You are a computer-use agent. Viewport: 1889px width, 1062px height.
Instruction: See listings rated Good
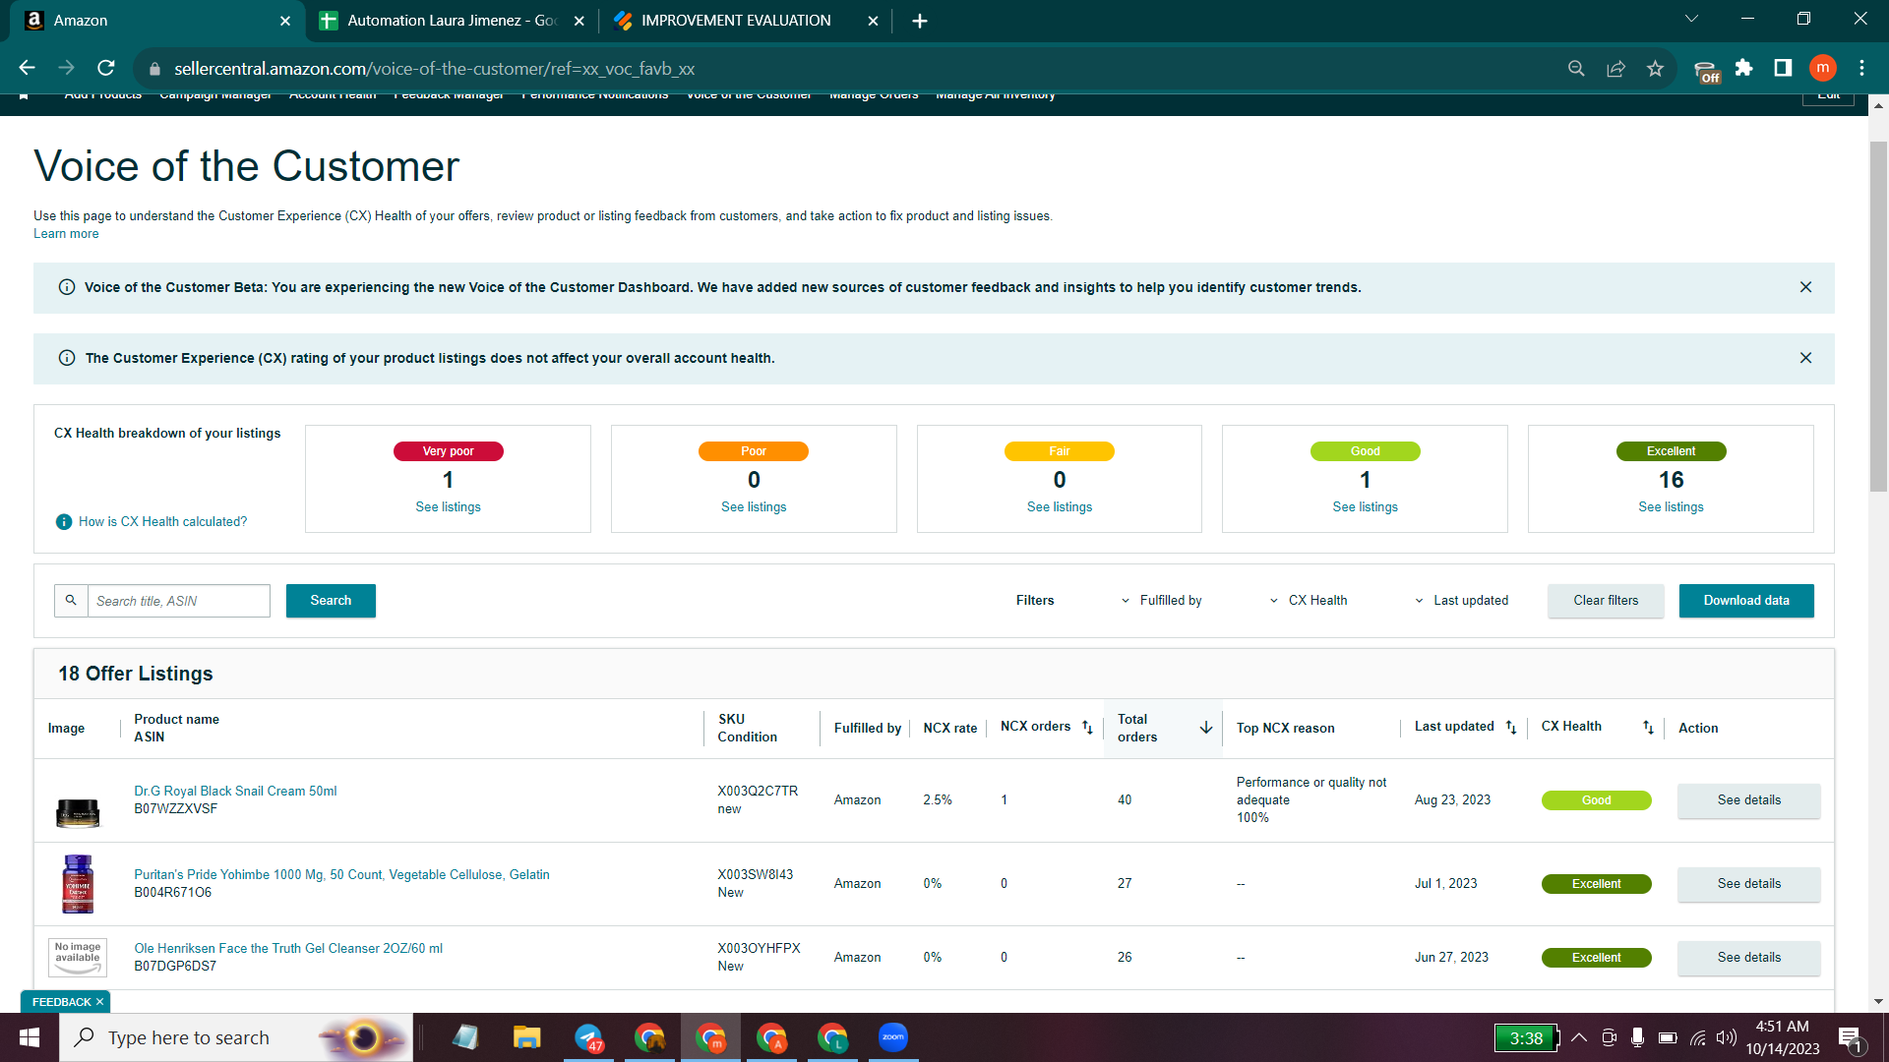pyautogui.click(x=1365, y=507)
